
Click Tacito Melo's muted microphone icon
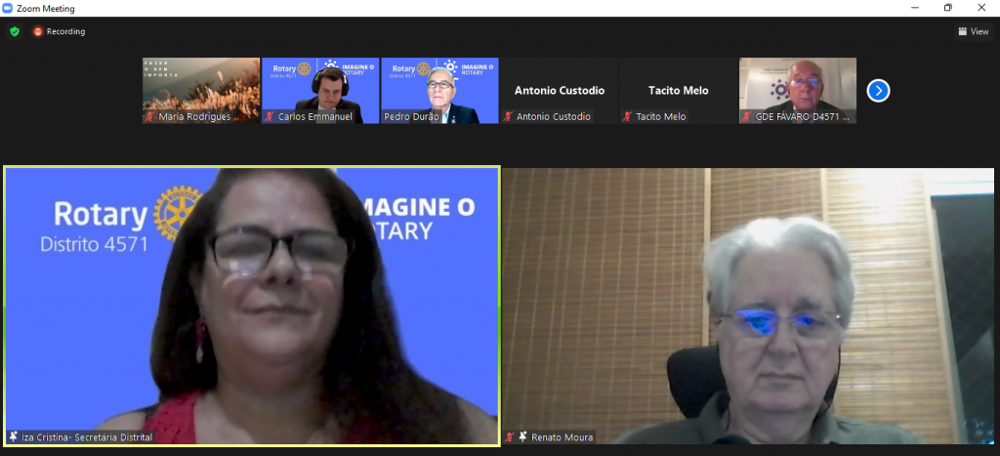[x=628, y=116]
